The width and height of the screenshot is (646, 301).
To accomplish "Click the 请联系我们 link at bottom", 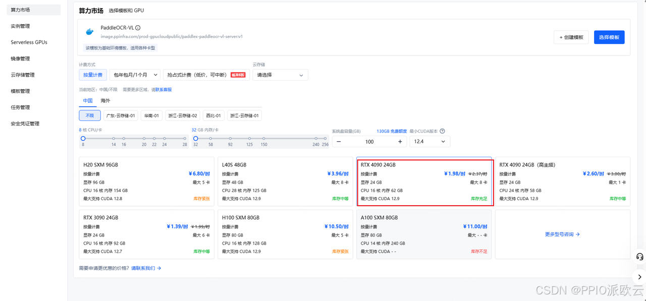I will (146, 268).
